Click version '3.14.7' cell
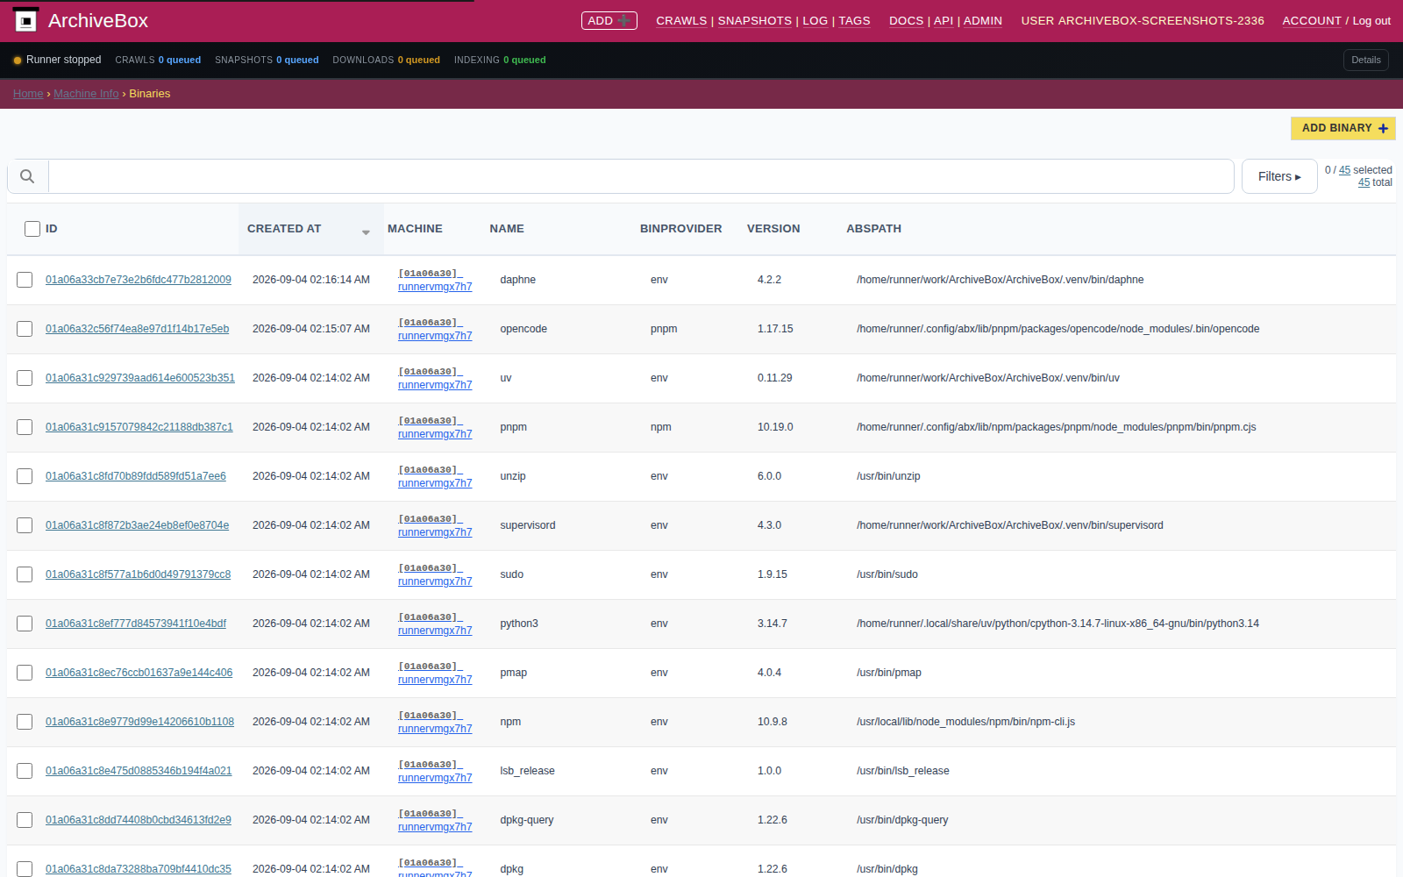Image resolution: width=1403 pixels, height=877 pixels. coord(772,624)
